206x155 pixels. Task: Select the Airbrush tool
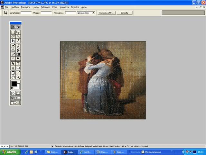(x=13, y=46)
